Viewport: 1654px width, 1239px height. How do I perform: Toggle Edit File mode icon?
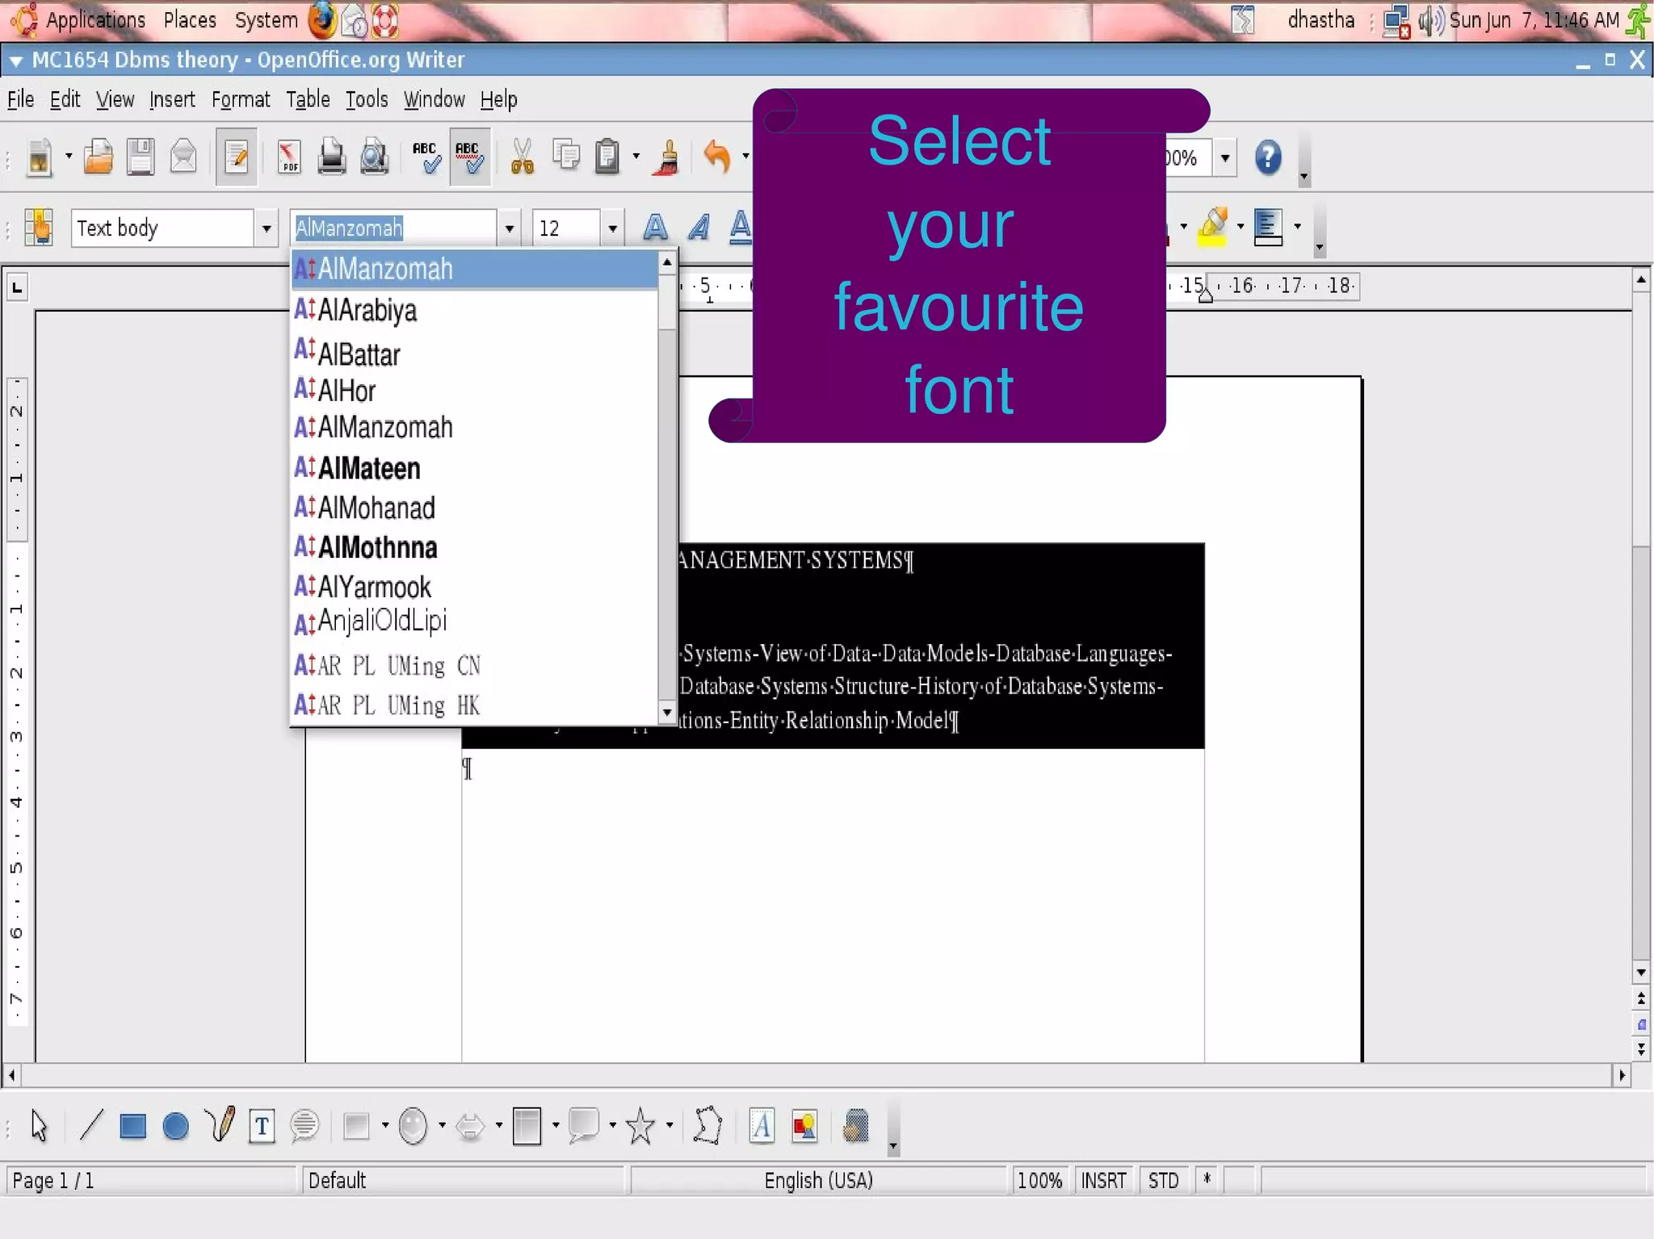tap(236, 157)
